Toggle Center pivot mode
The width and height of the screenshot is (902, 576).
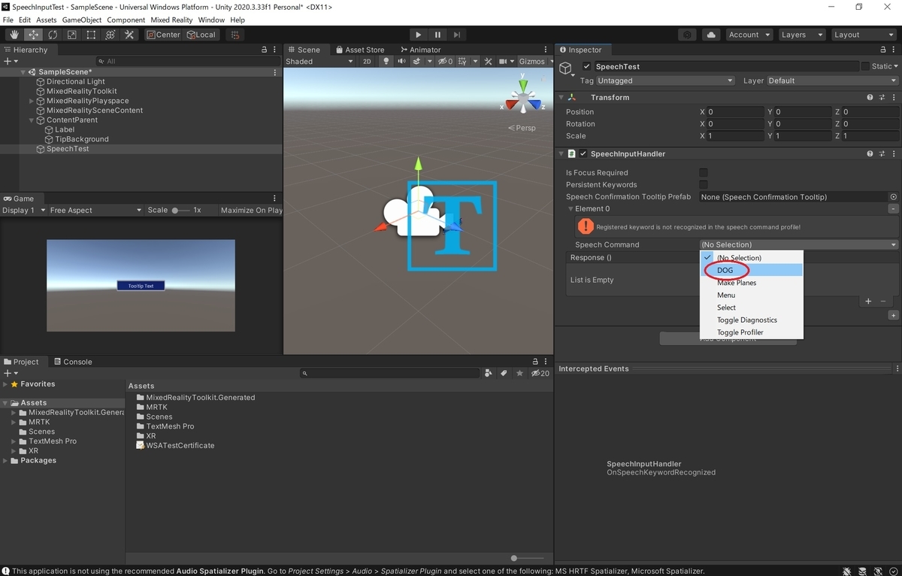(x=163, y=35)
